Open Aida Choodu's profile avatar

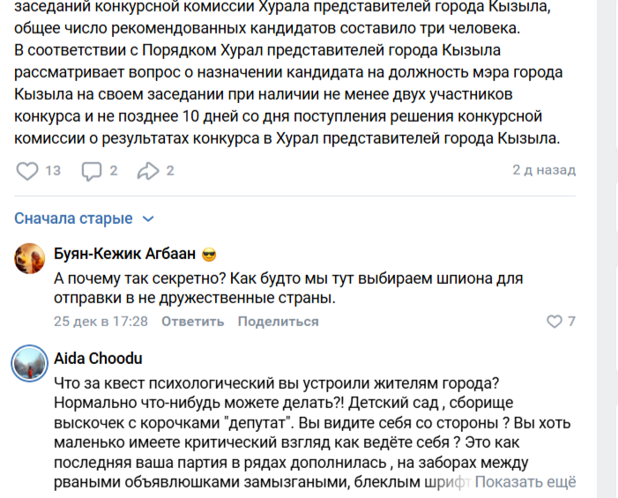coord(28,363)
